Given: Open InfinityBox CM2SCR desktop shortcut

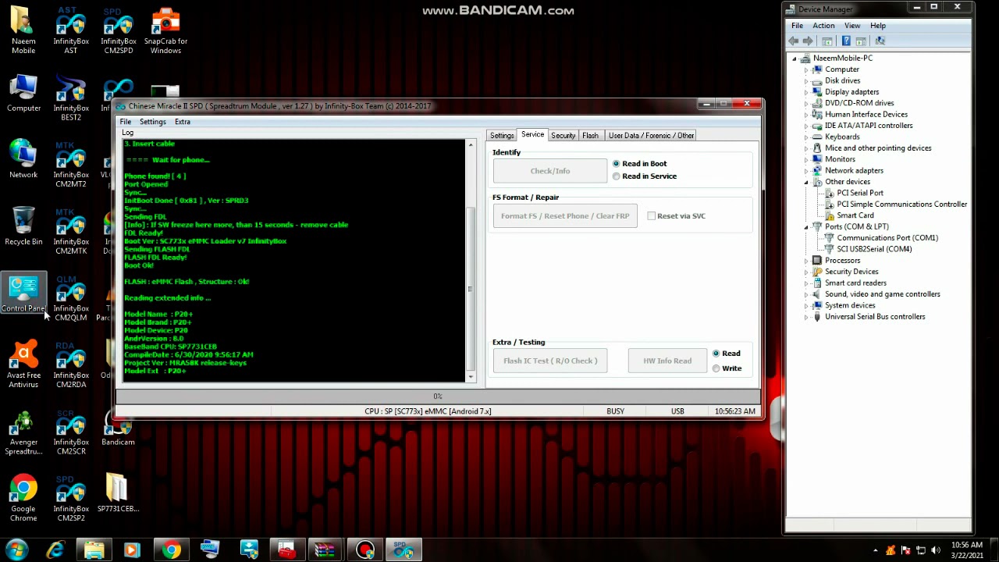Looking at the screenshot, I should point(70,432).
